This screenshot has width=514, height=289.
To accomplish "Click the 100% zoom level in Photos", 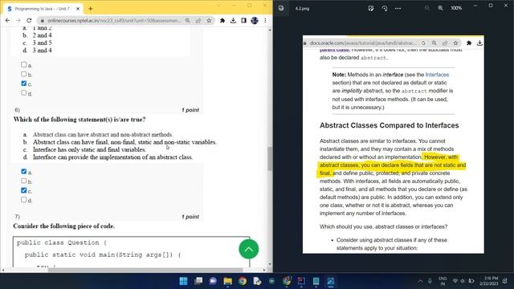I will coord(456,8).
